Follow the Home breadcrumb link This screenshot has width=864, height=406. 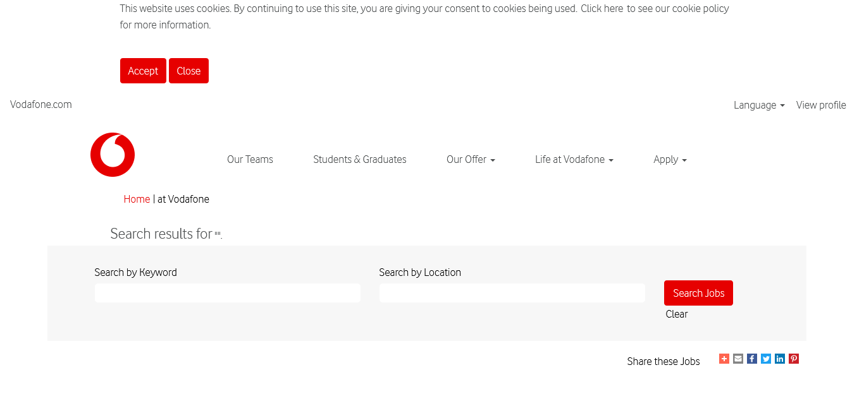coord(137,200)
